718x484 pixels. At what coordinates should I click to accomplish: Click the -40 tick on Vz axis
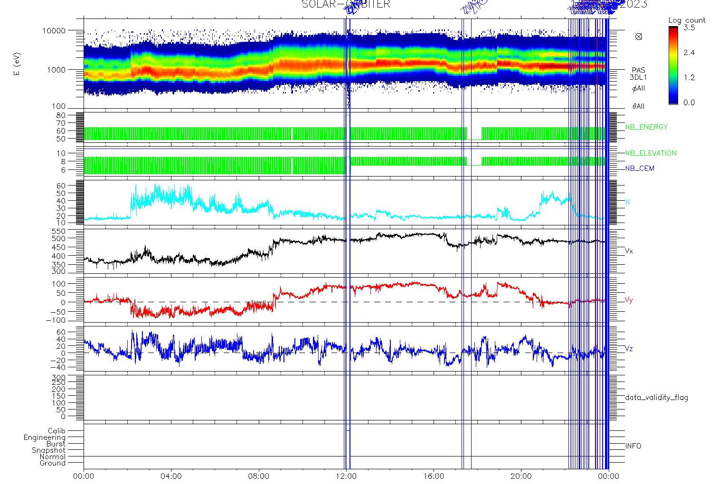59,367
